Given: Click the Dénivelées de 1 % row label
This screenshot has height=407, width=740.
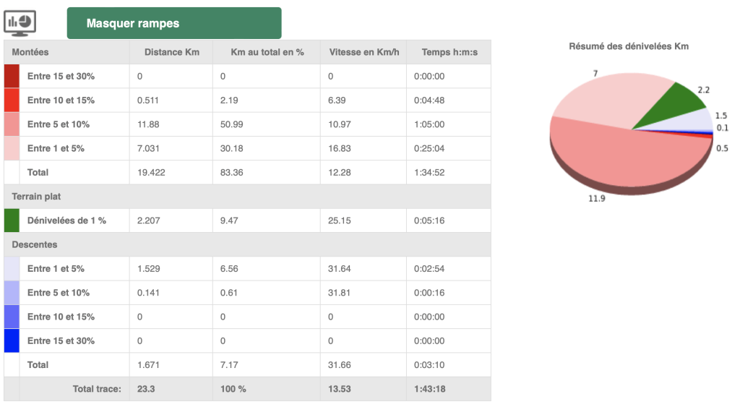Looking at the screenshot, I should click(x=66, y=220).
